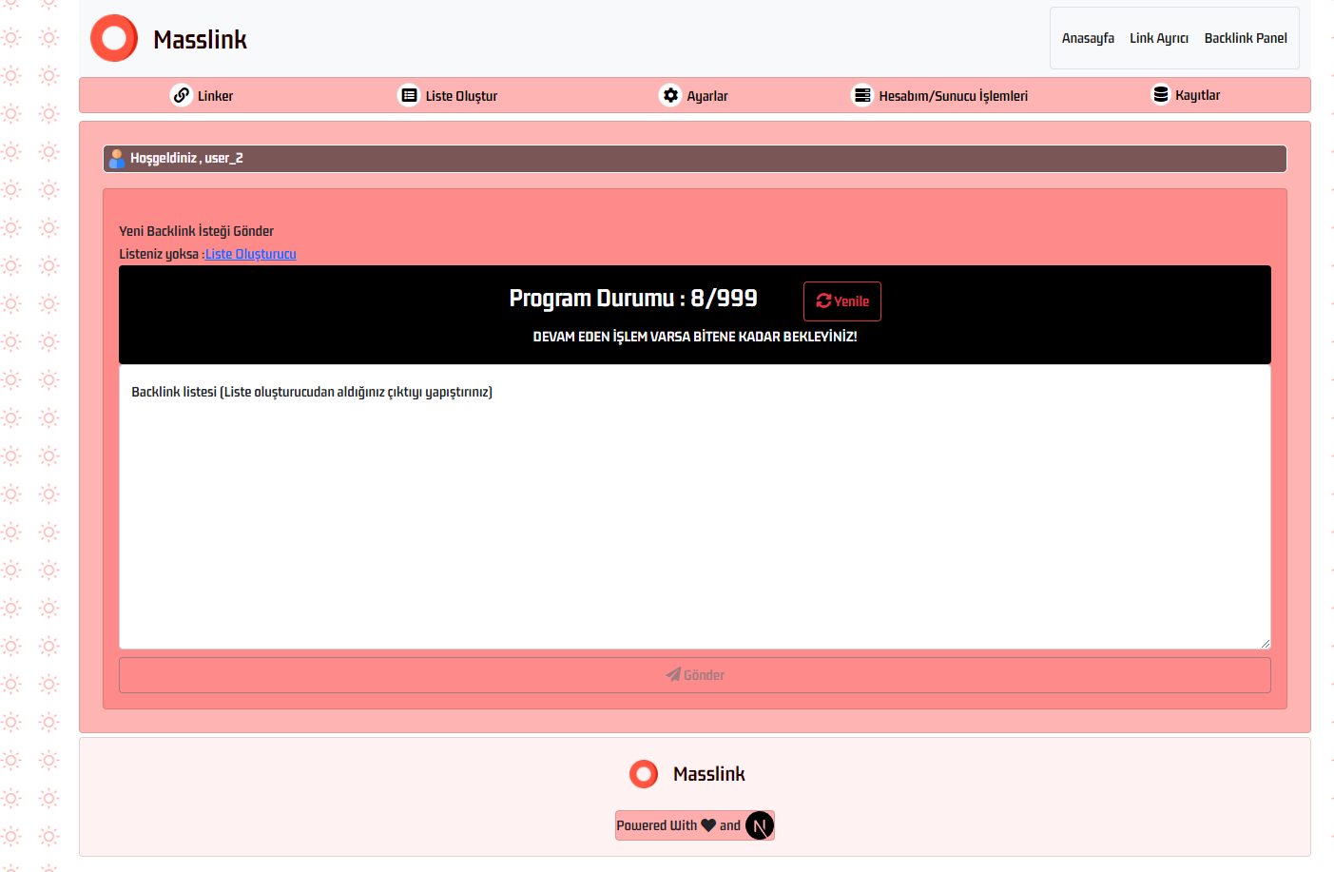The width and height of the screenshot is (1334, 872).
Task: Follow the Liste Oluşturucu link
Action: click(x=251, y=254)
